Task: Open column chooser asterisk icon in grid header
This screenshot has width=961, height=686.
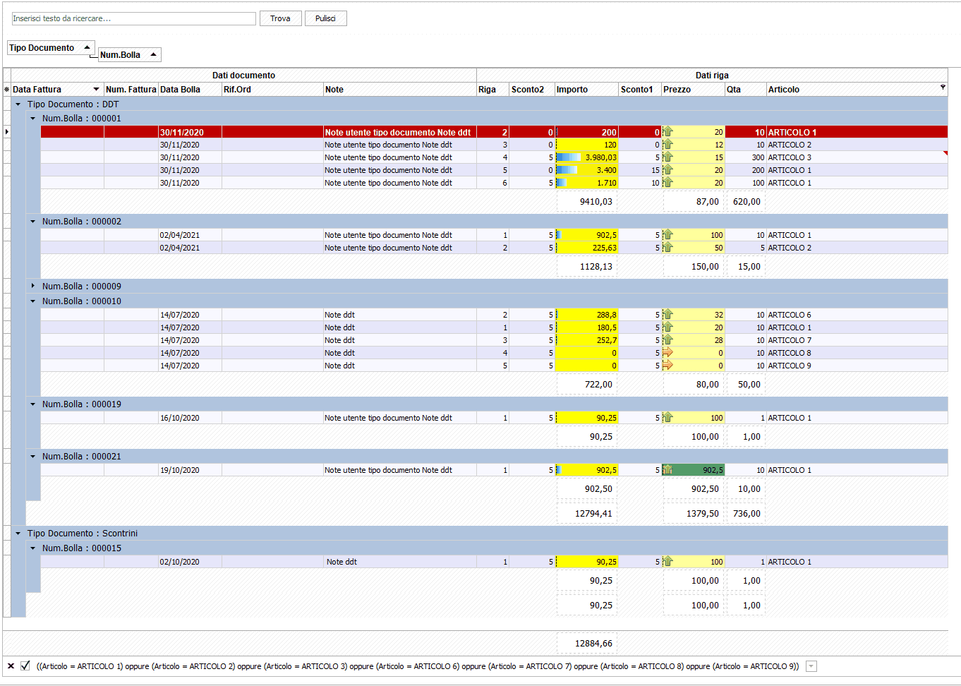Action: tap(6, 90)
